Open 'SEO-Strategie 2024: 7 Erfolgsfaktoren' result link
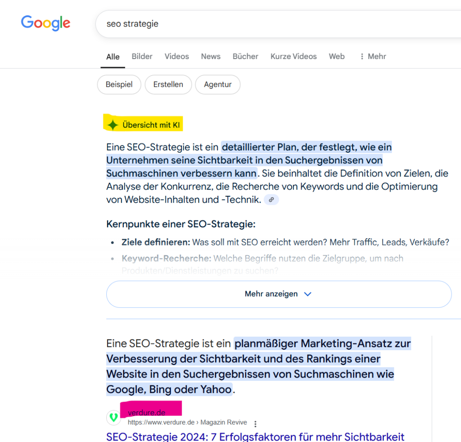 click(x=255, y=436)
